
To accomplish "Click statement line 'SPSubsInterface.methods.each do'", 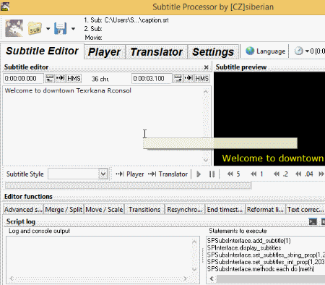I will click(x=260, y=269).
